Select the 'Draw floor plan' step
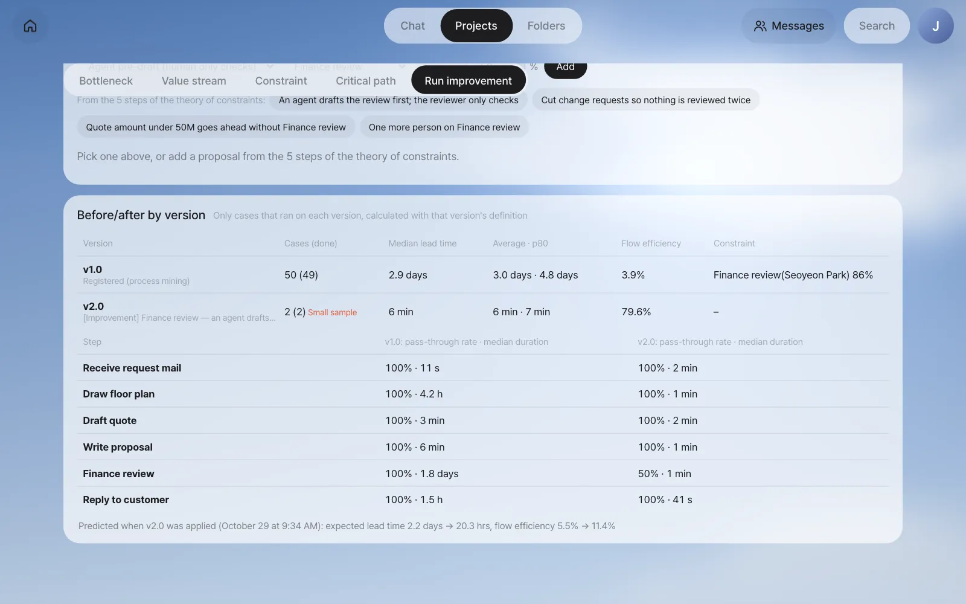 [x=483, y=394]
